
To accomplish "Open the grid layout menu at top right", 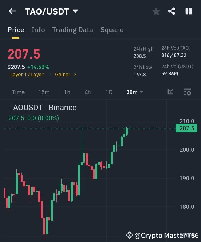I will pyautogui.click(x=189, y=11).
